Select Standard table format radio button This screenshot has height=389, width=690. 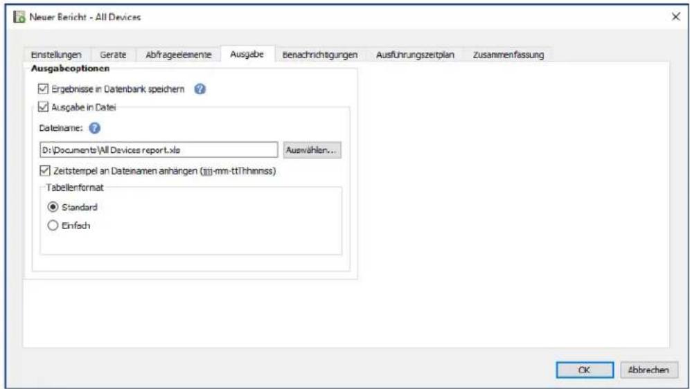tap(53, 207)
